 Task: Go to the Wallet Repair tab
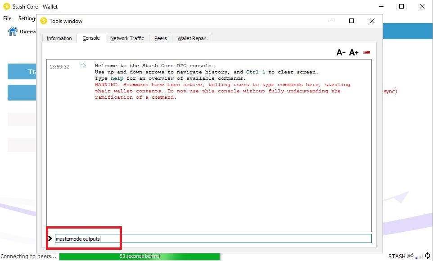[x=192, y=38]
